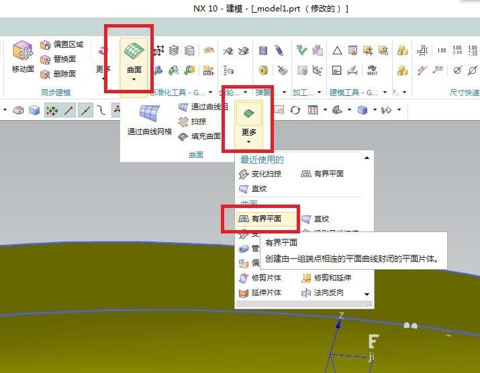Open dropdown arrow beside rendering style cube

tap(375, 109)
